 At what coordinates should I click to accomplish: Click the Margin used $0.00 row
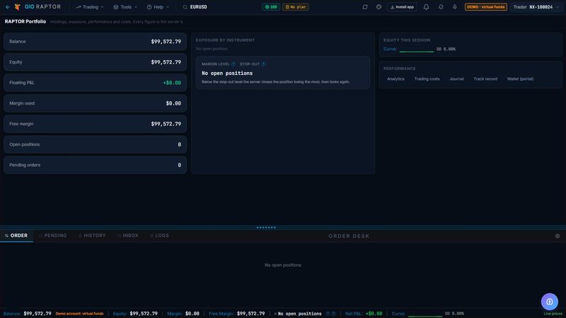click(x=95, y=103)
